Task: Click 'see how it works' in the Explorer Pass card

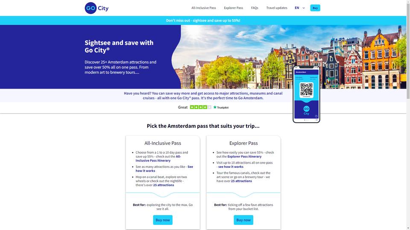Action: point(231,167)
